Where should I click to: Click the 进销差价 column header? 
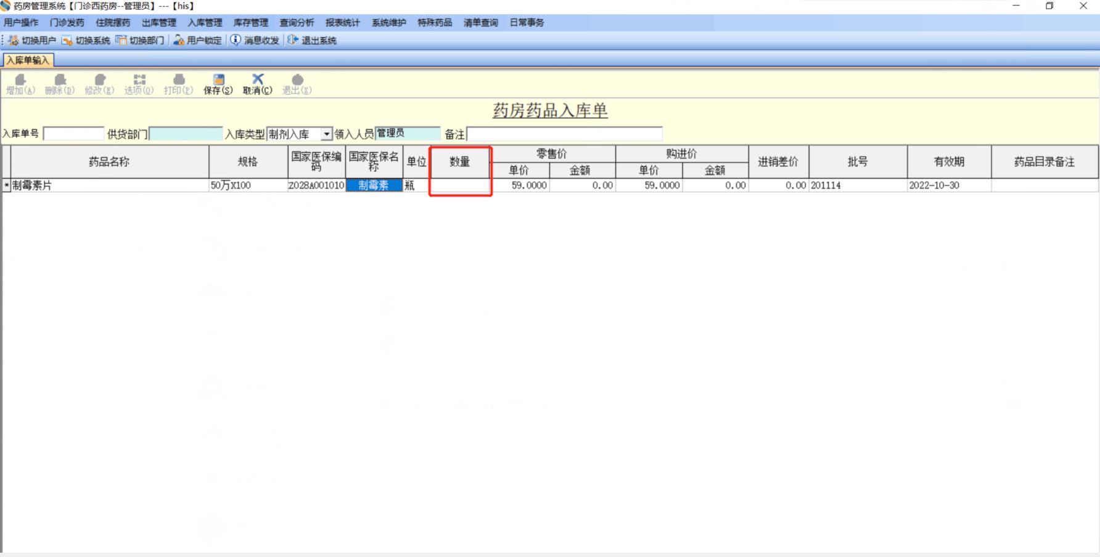coord(778,162)
